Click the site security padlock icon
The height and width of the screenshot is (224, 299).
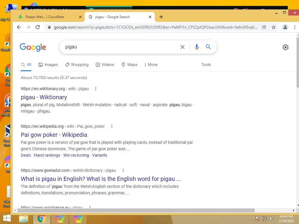pyautogui.click(x=49, y=27)
